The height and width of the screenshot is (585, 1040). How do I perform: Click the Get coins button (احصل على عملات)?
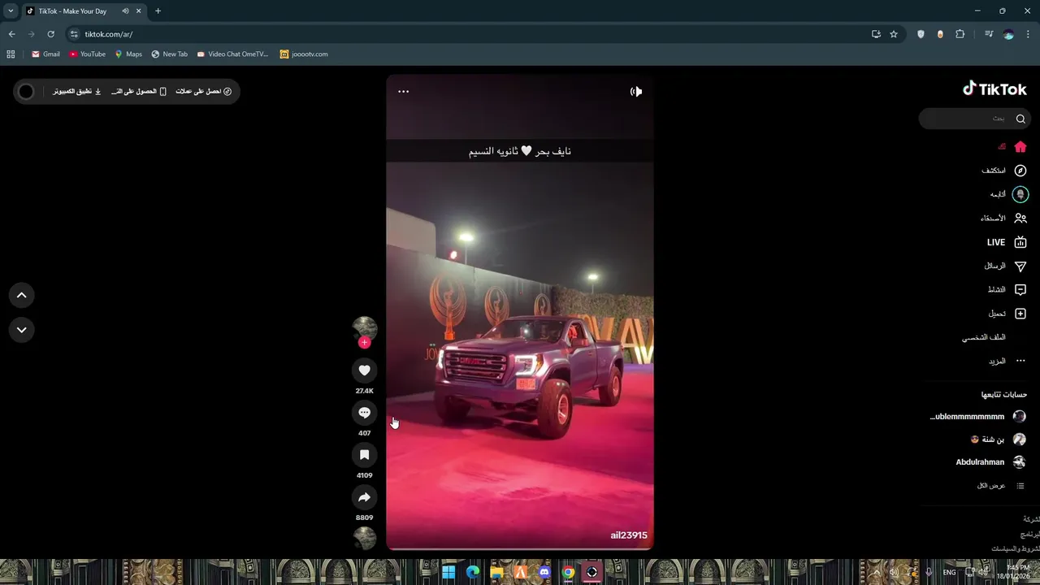[204, 91]
